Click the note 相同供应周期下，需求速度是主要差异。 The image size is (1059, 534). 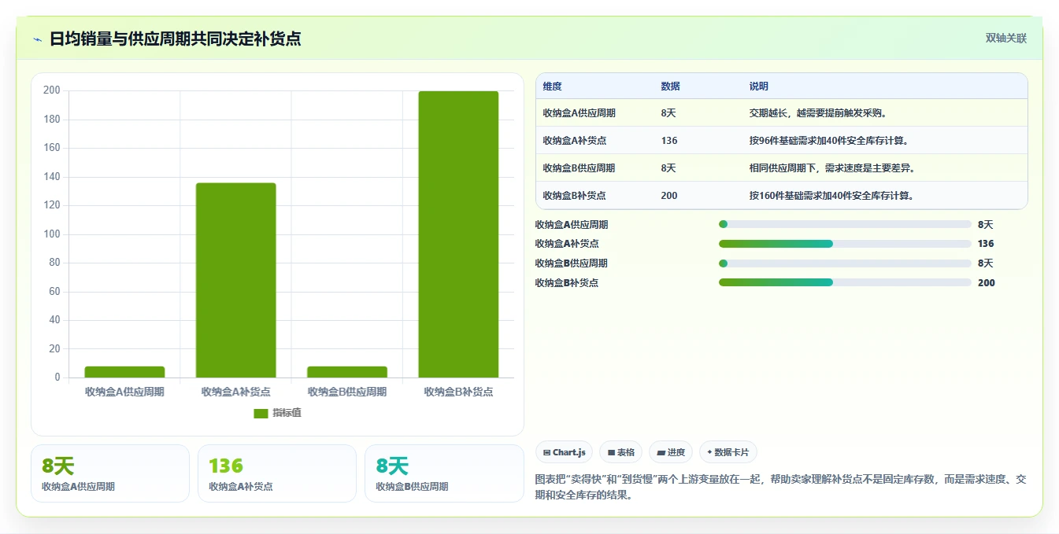click(832, 168)
